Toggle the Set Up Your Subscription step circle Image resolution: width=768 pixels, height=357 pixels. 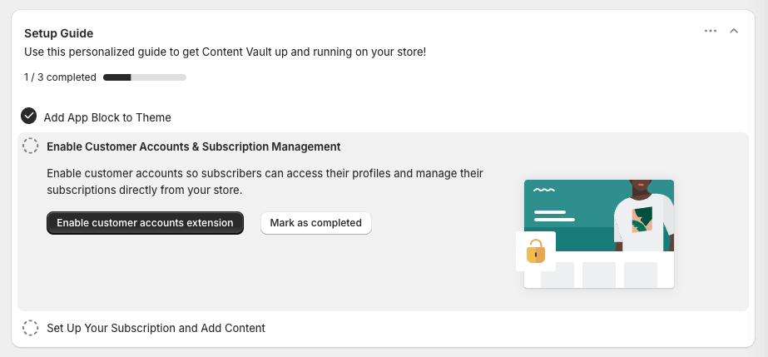30,328
